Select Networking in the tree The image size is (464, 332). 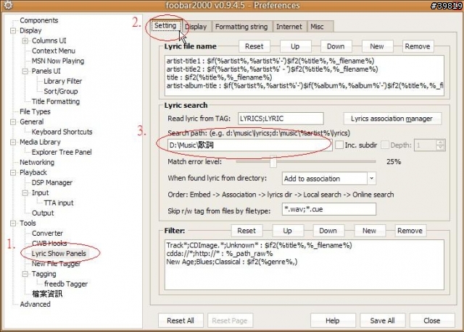(x=37, y=162)
